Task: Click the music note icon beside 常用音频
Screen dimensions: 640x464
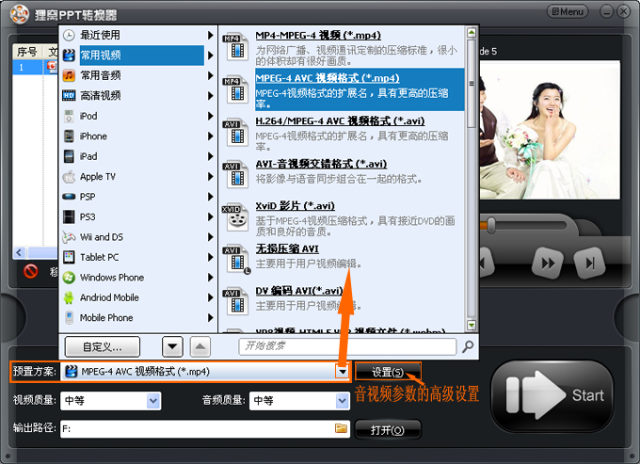Action: click(69, 75)
